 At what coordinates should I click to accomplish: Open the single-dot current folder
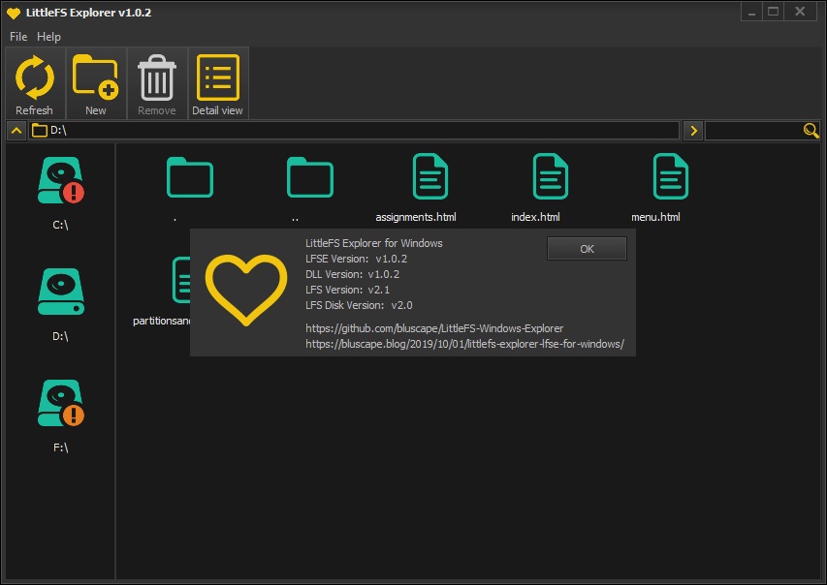[x=190, y=177]
